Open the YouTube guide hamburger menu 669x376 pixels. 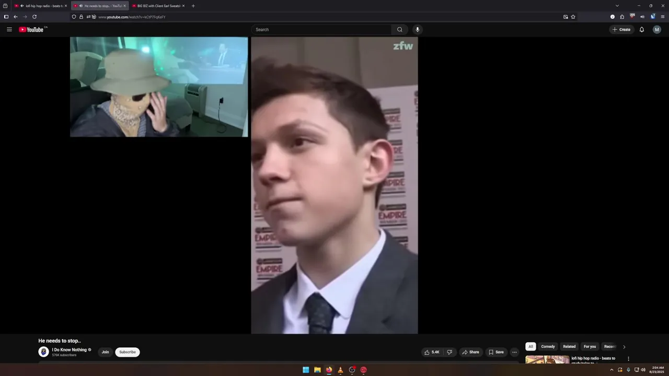coord(9,30)
